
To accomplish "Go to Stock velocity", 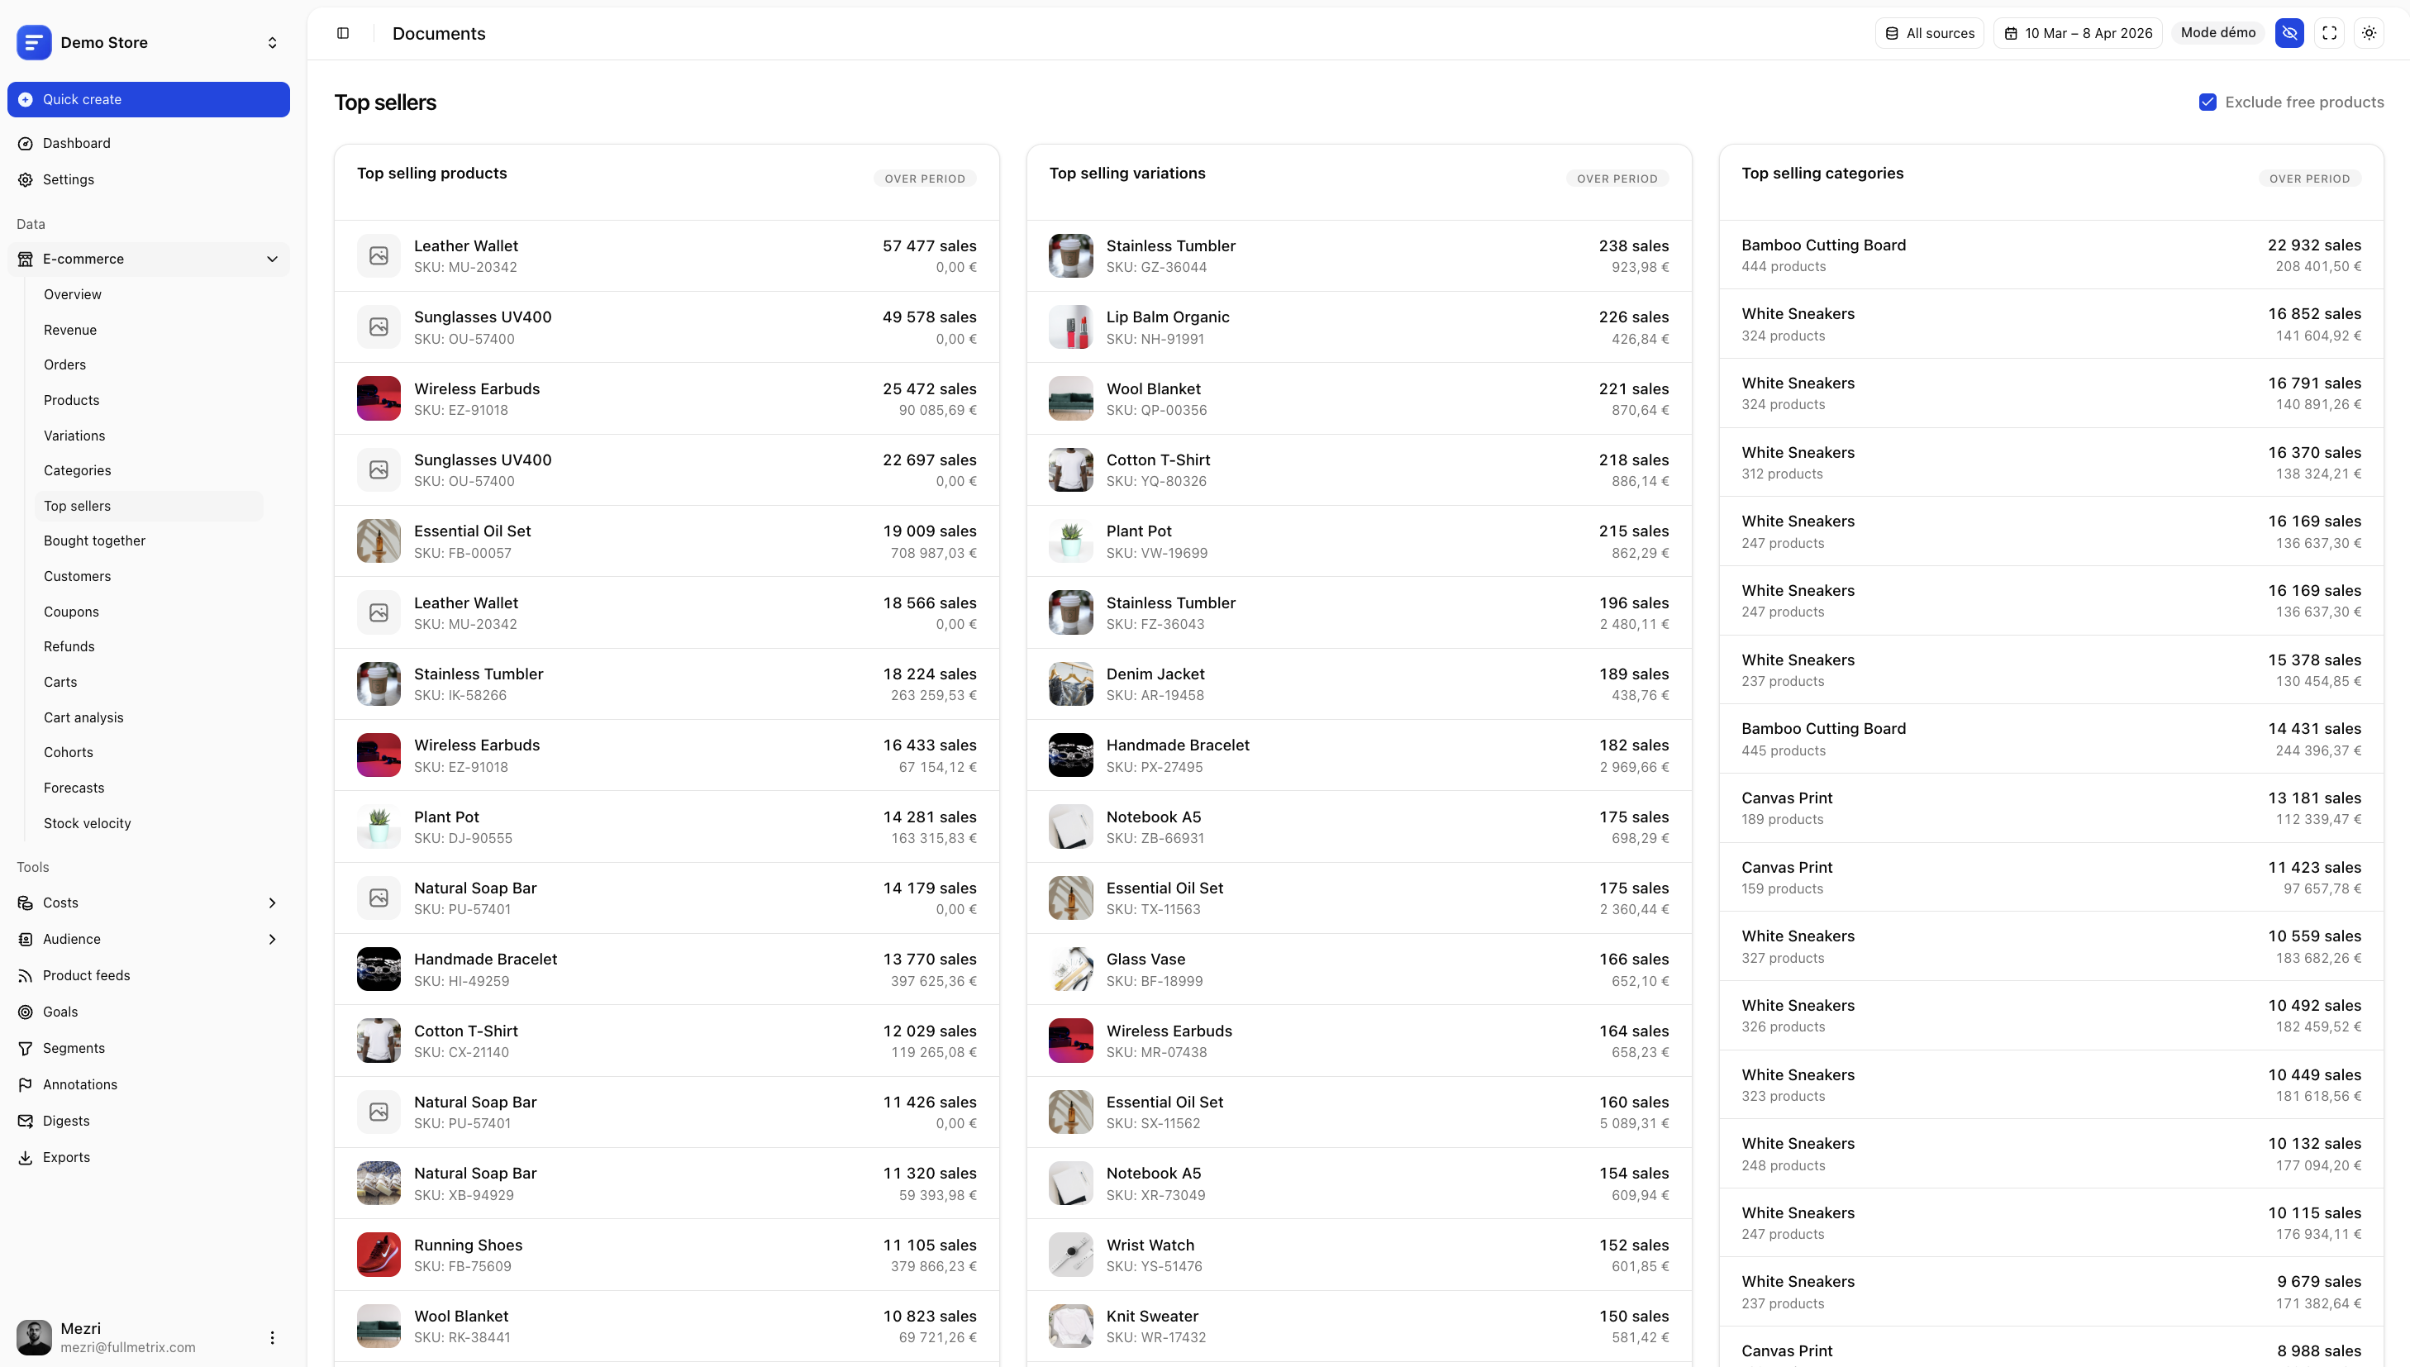I will pos(88,823).
